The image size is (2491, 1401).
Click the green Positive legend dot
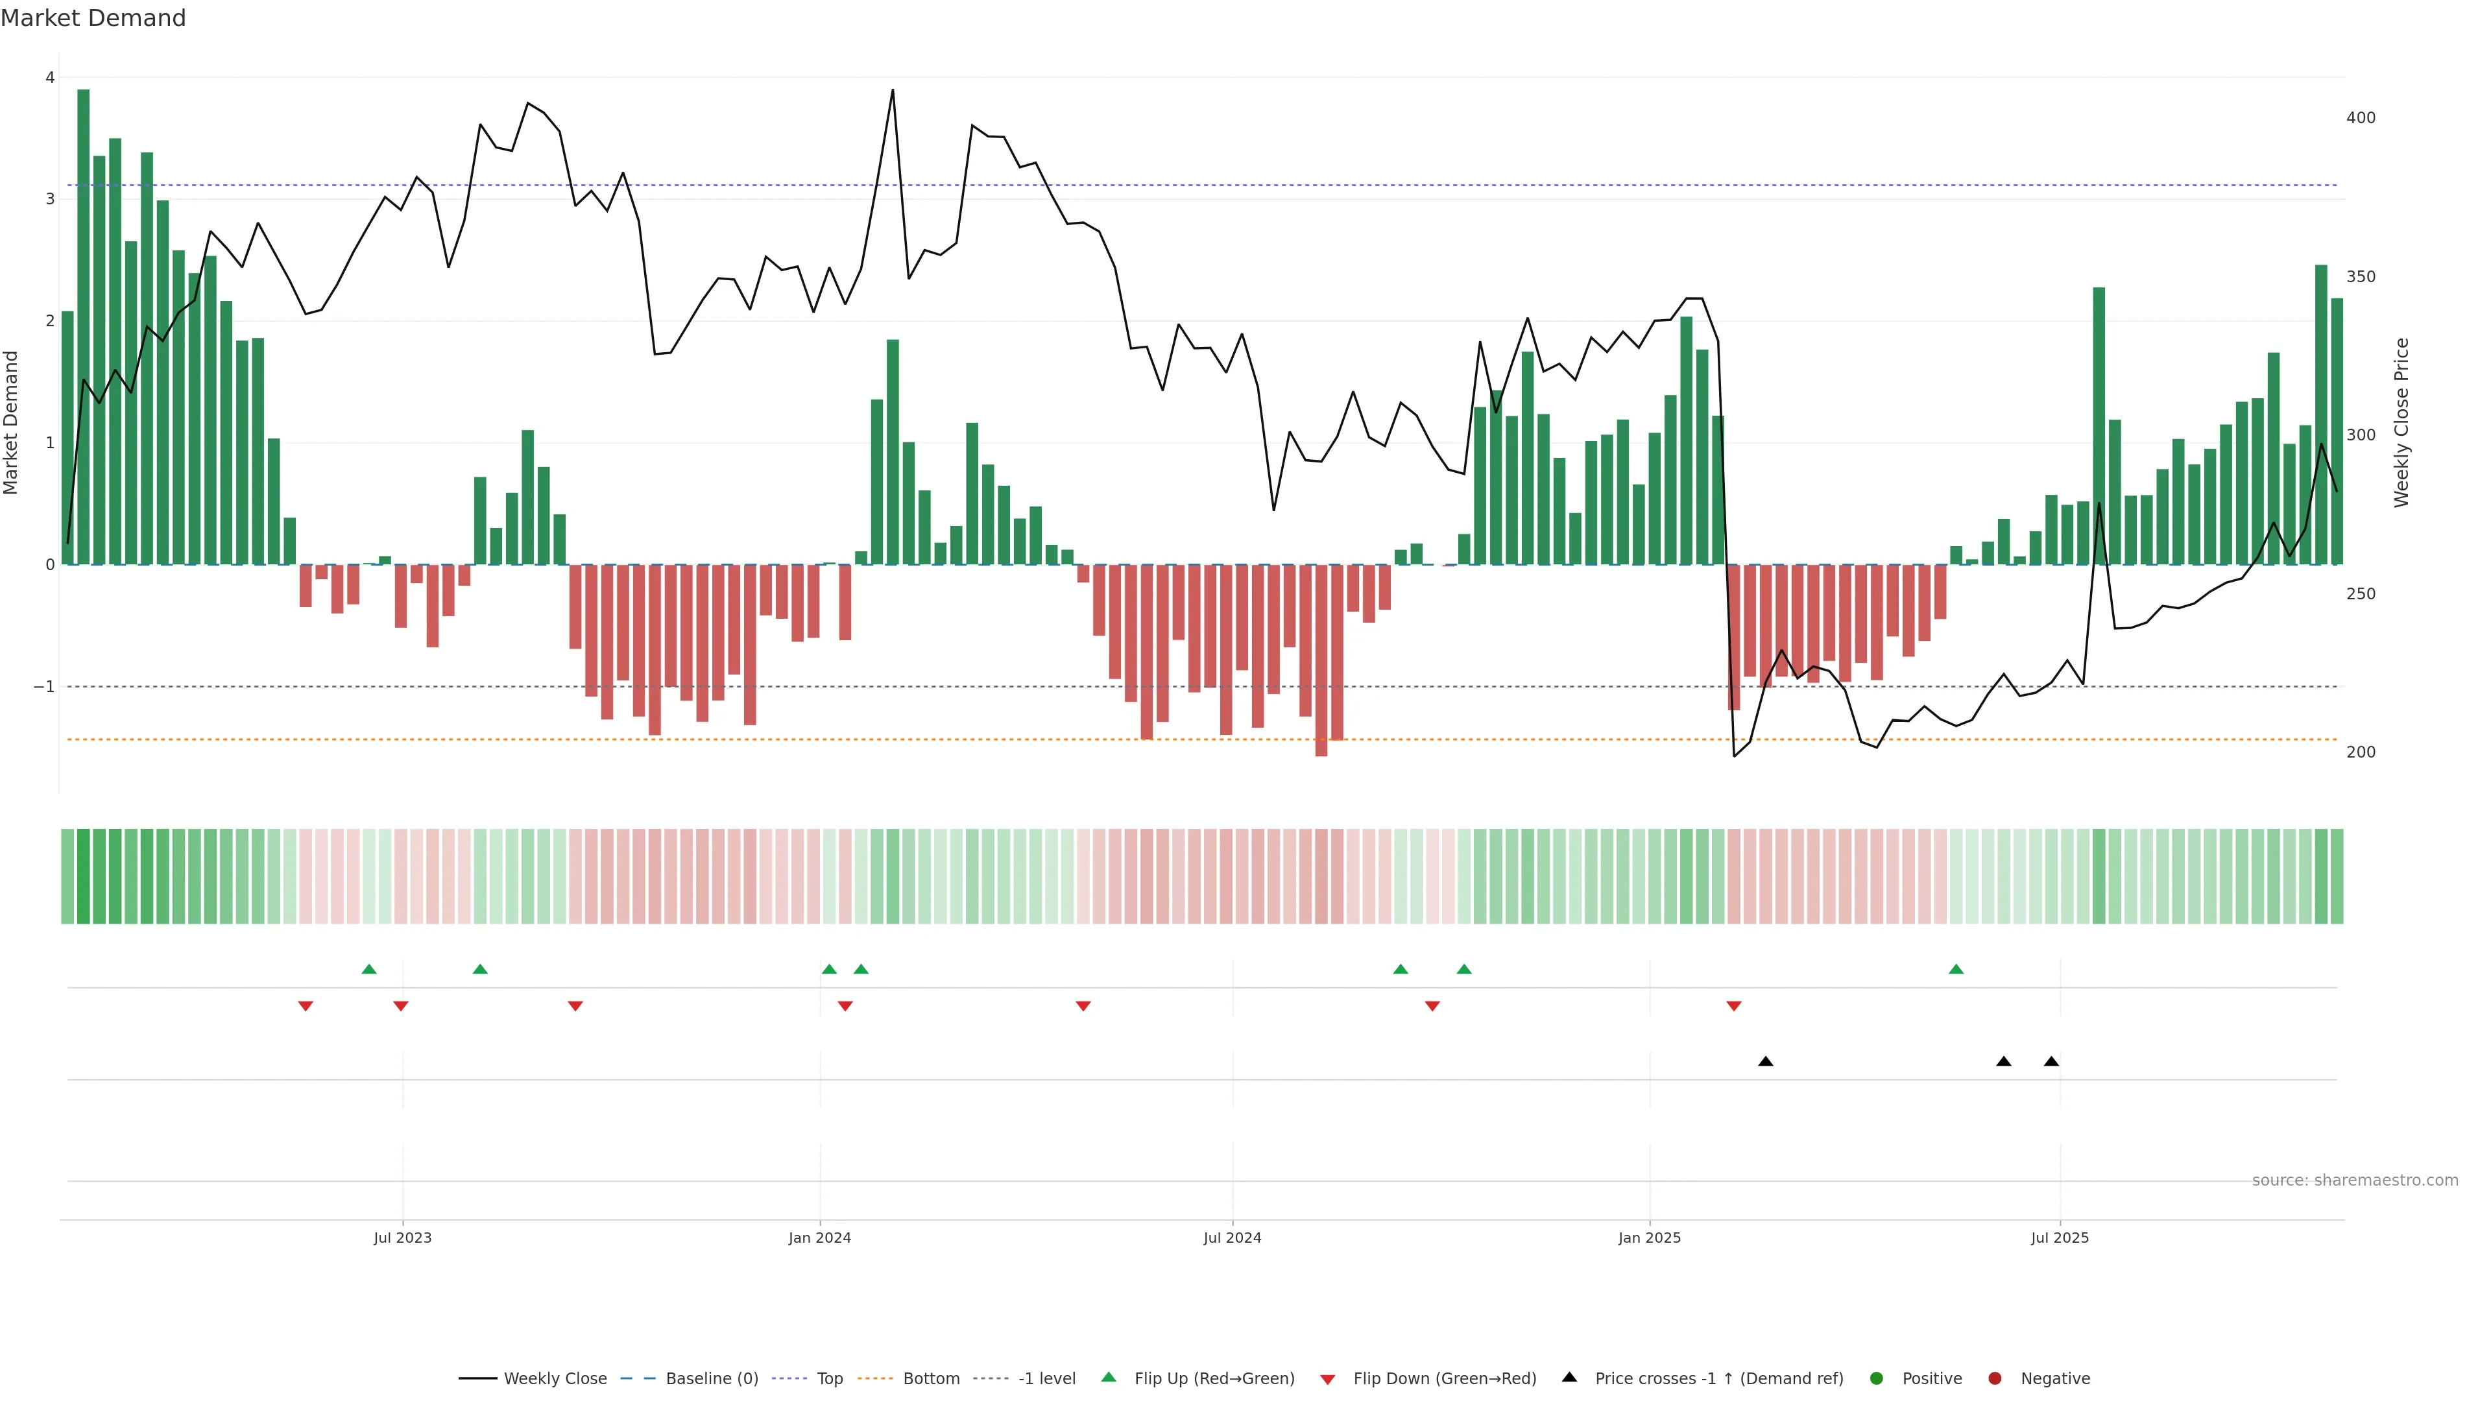(x=1877, y=1378)
